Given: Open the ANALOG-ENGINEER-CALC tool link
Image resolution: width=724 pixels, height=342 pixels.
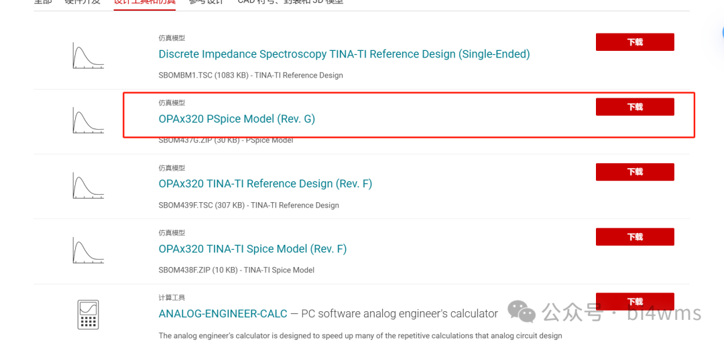Looking at the screenshot, I should point(223,313).
